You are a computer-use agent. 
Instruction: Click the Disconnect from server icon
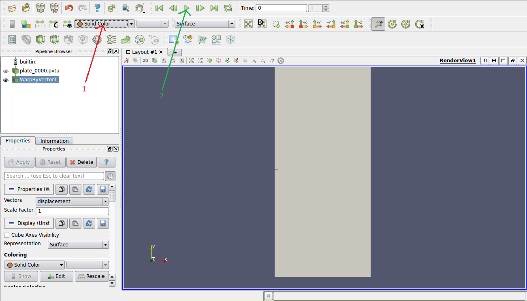54,8
